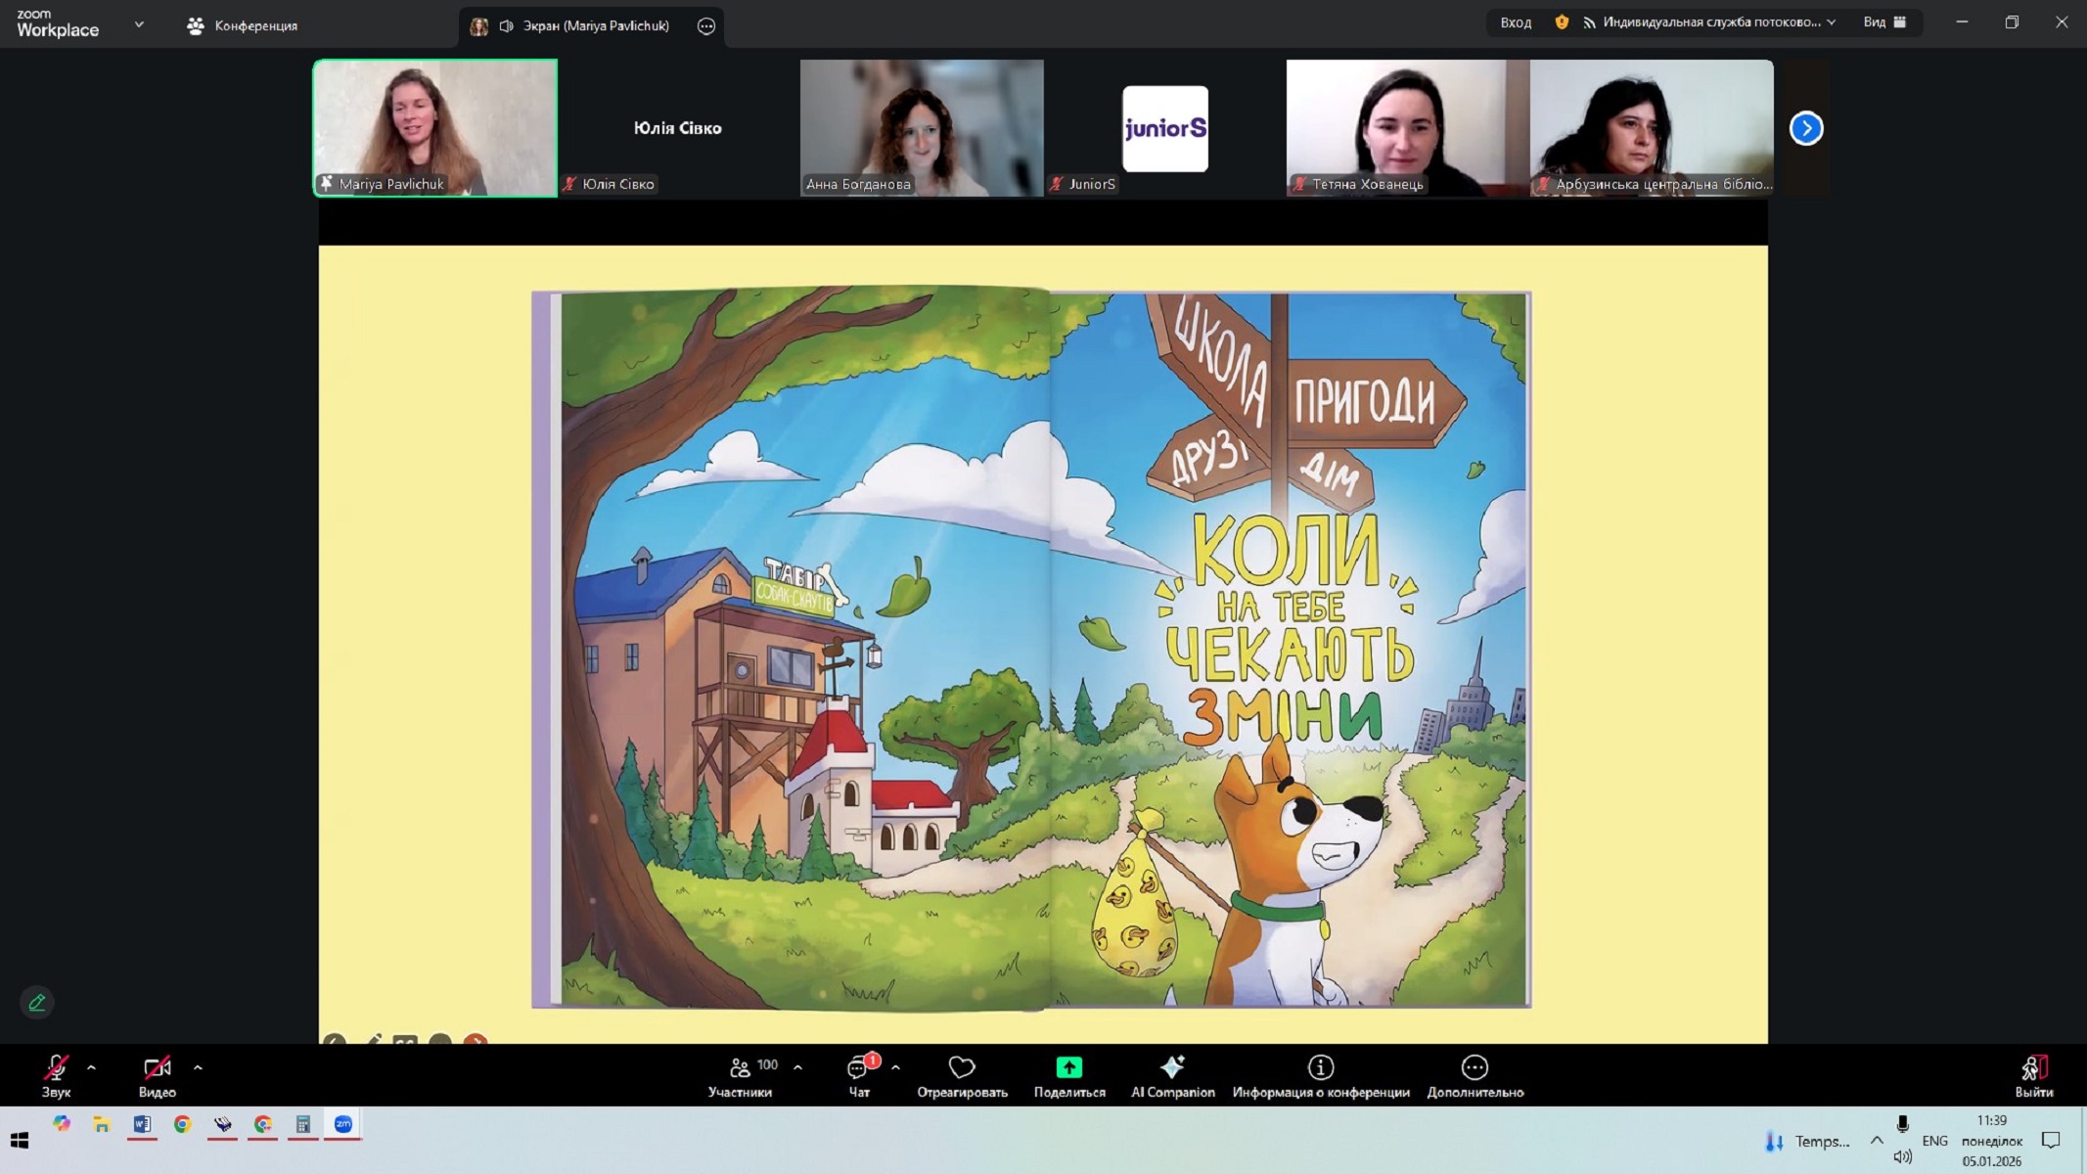This screenshot has width=2087, height=1174.
Task: Click the green Share screen button
Action: click(1068, 1067)
